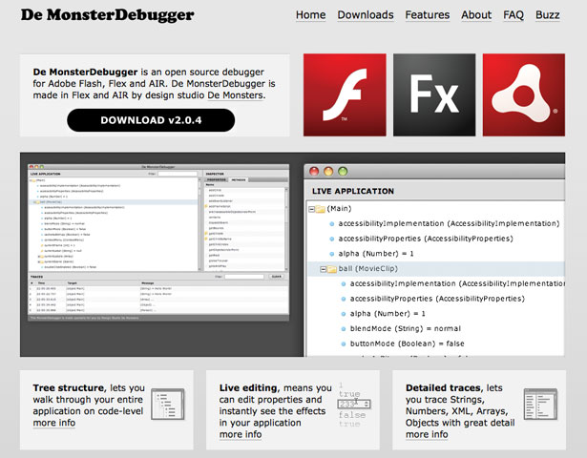This screenshot has width=587, height=458.
Task: Follow the De Monsters studio link
Action: (236, 95)
